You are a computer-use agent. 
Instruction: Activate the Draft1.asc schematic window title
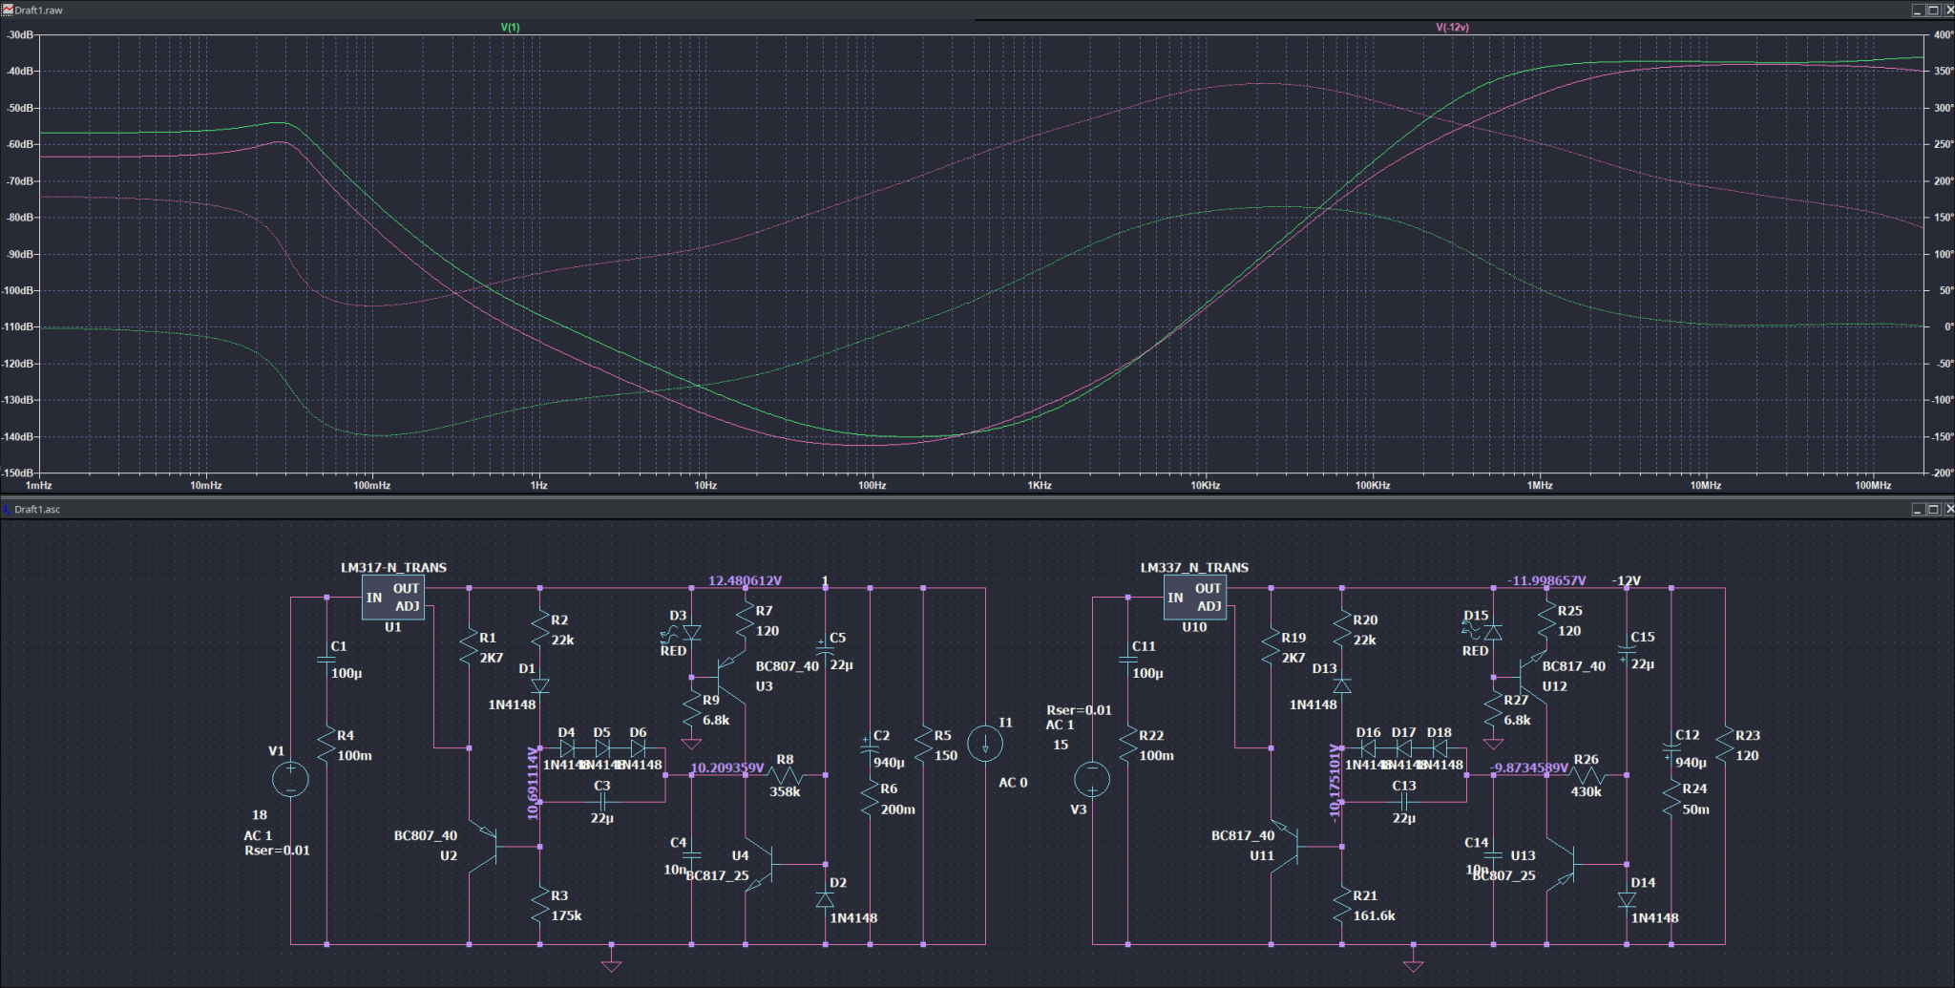click(x=37, y=509)
